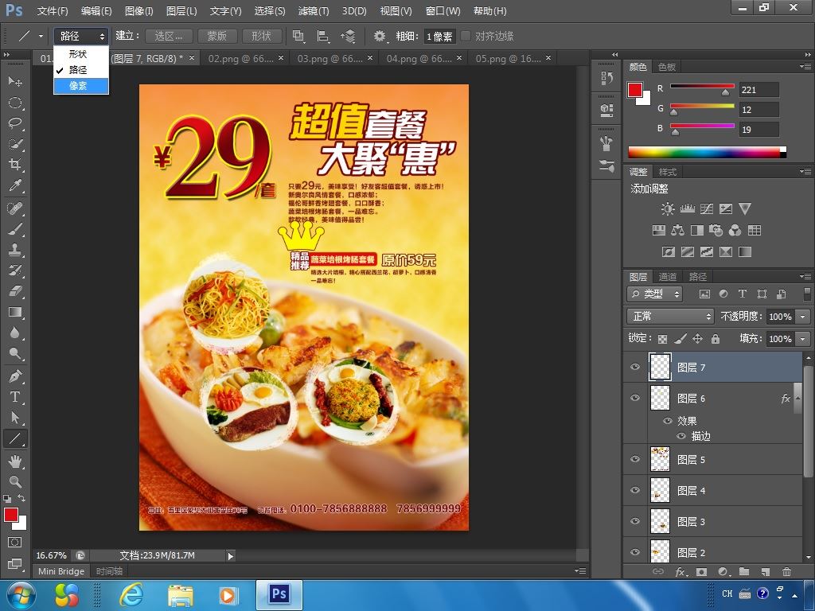Select the Crop tool

15,165
